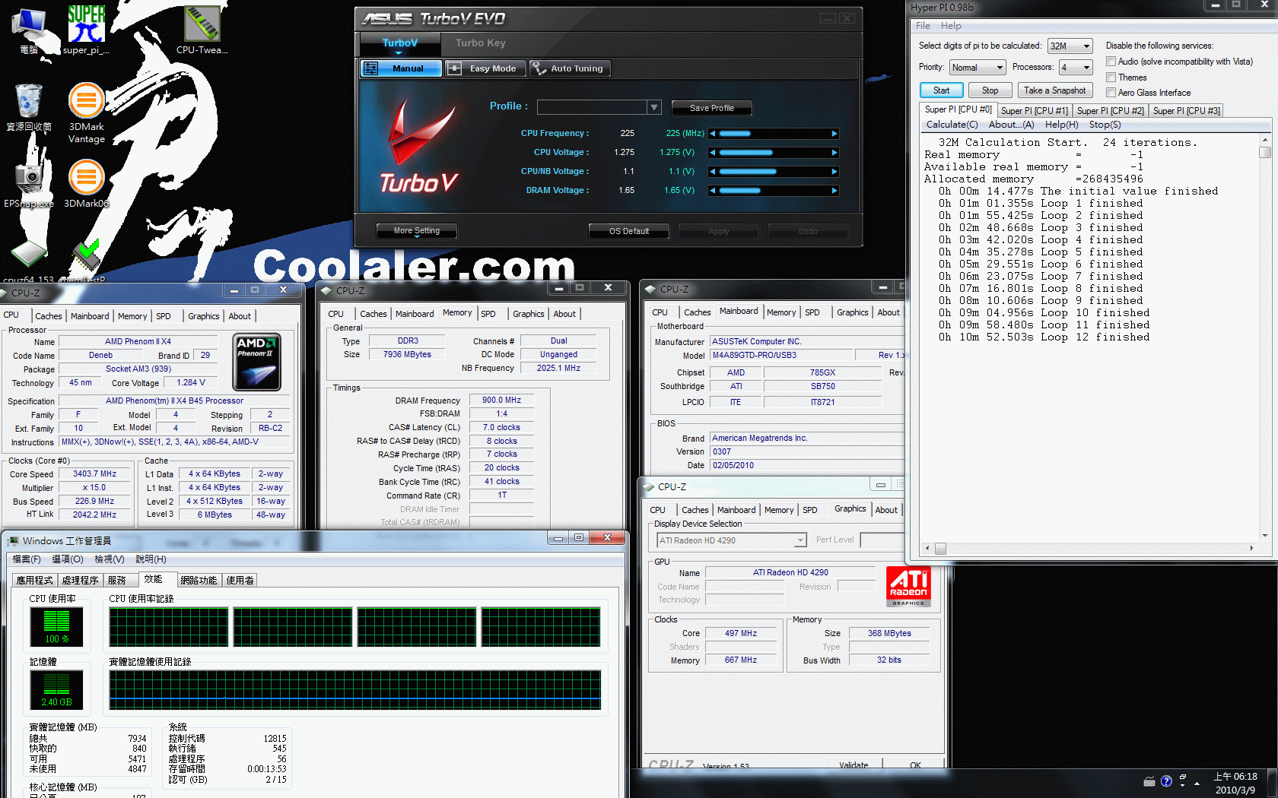This screenshot has height=798, width=1278.
Task: Click the Start button in Hyper PI
Action: (942, 90)
